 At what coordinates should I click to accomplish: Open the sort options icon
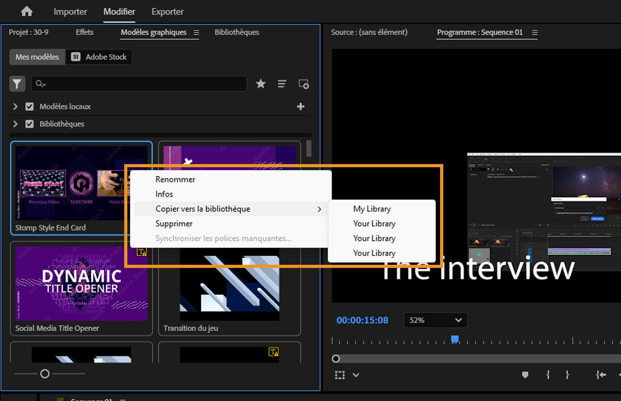tap(282, 84)
